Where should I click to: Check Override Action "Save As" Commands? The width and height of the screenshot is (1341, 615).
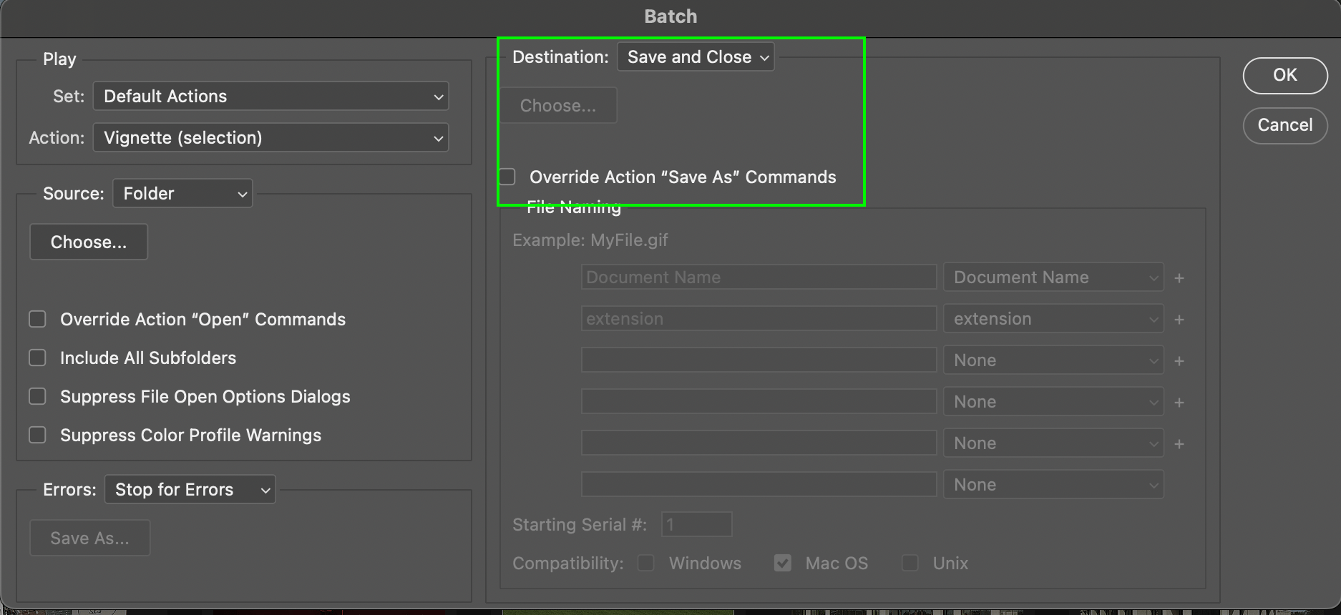coord(507,177)
